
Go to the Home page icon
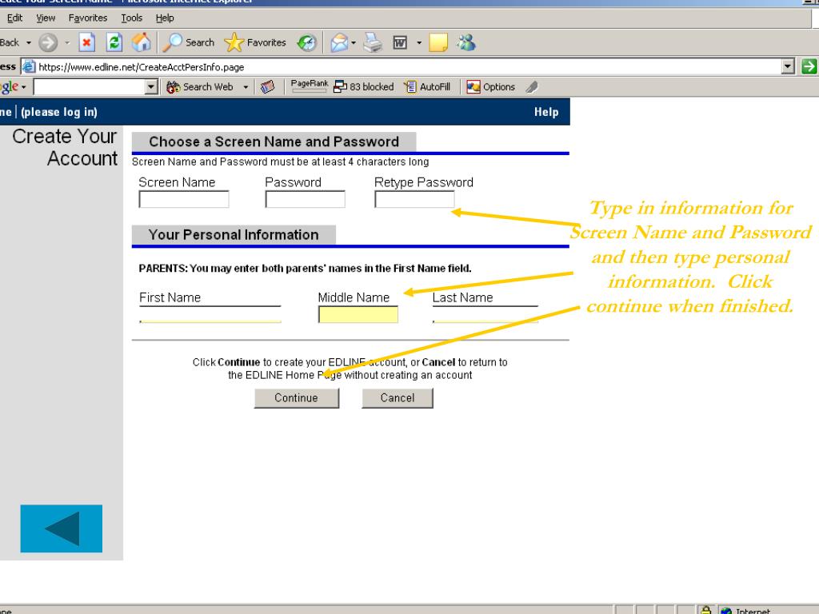(x=142, y=42)
